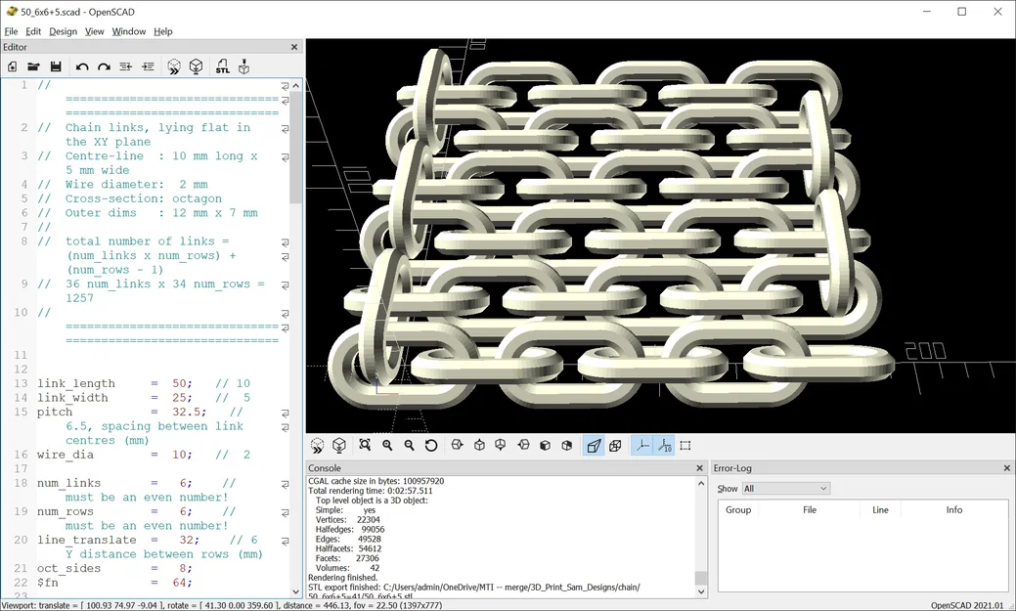
Task: Toggle Show Scale Markers
Action: tap(664, 445)
